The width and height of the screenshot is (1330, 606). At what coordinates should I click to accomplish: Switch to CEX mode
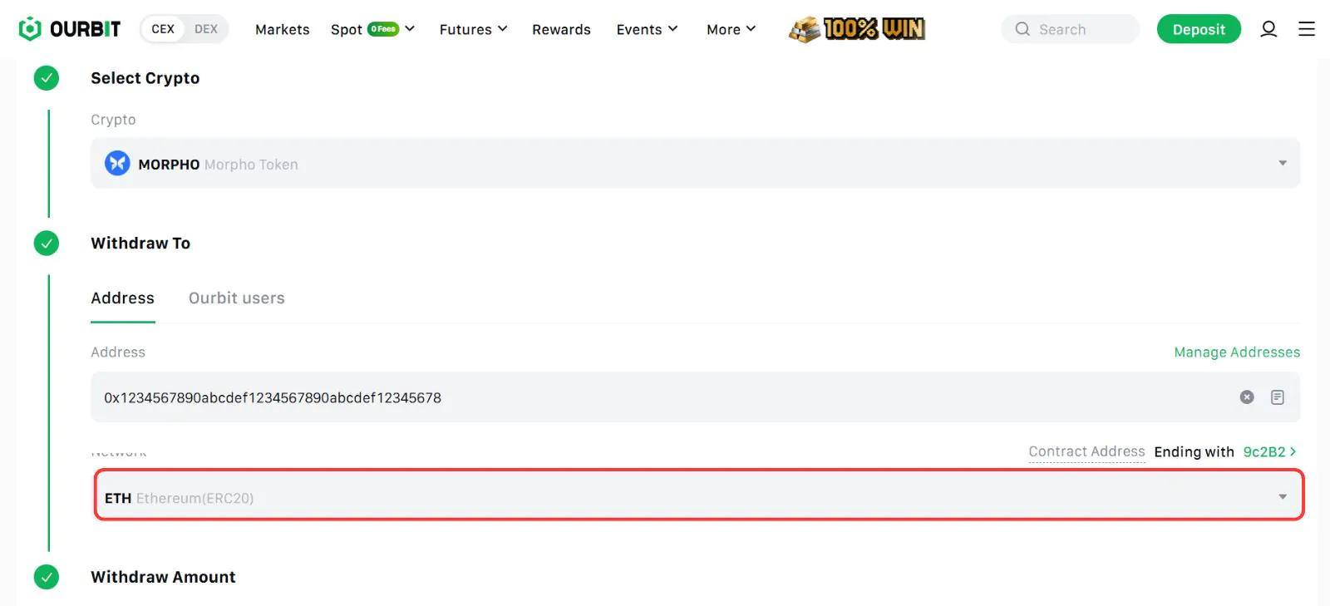pos(163,29)
